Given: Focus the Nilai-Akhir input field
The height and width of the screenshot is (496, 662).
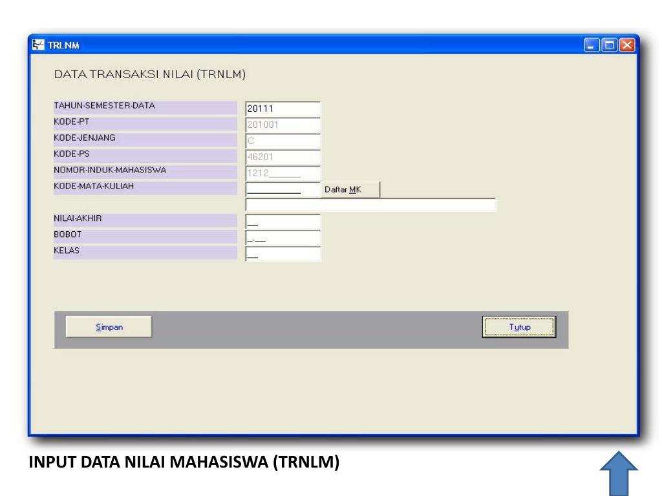Looking at the screenshot, I should (x=283, y=222).
